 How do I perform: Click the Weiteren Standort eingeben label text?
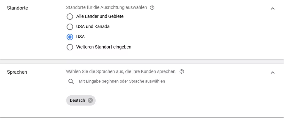pos(104,47)
